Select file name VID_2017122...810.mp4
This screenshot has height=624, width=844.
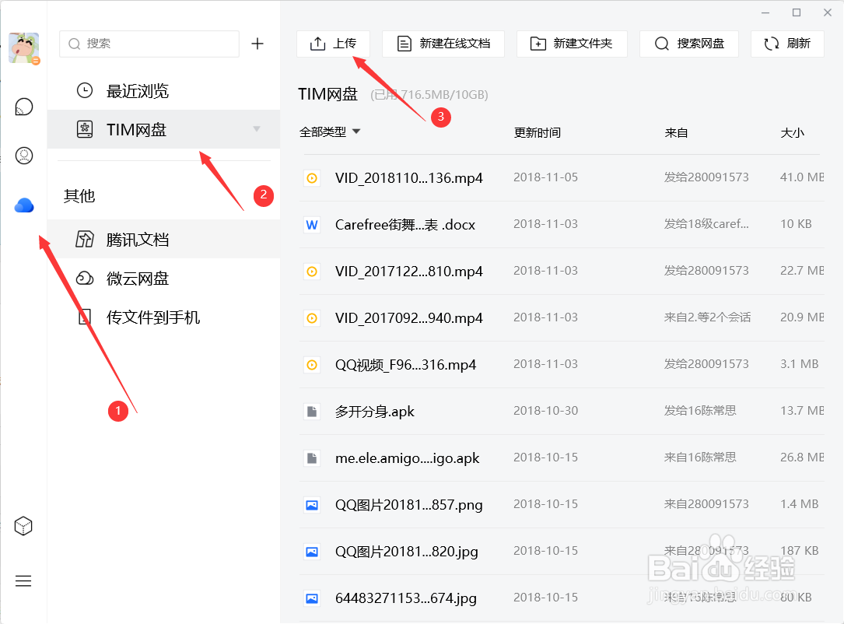tap(409, 272)
